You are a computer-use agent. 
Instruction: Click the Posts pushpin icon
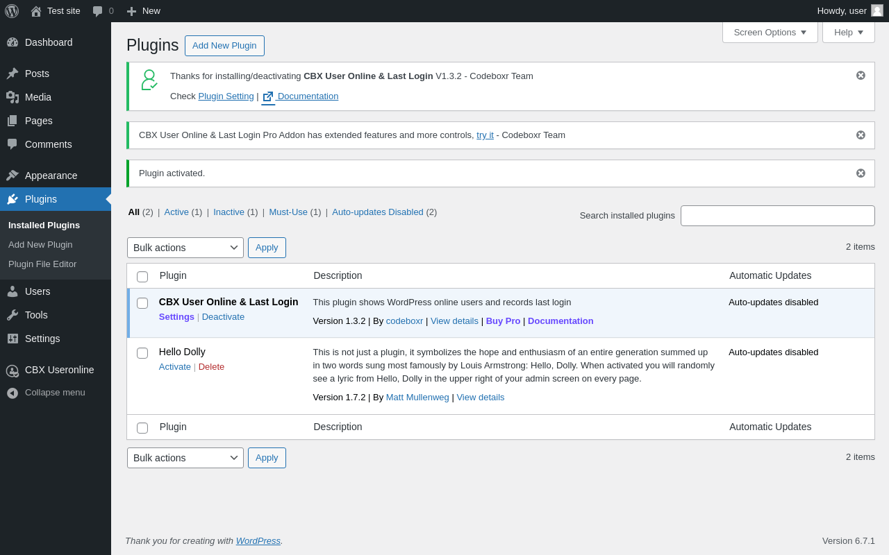click(x=13, y=74)
